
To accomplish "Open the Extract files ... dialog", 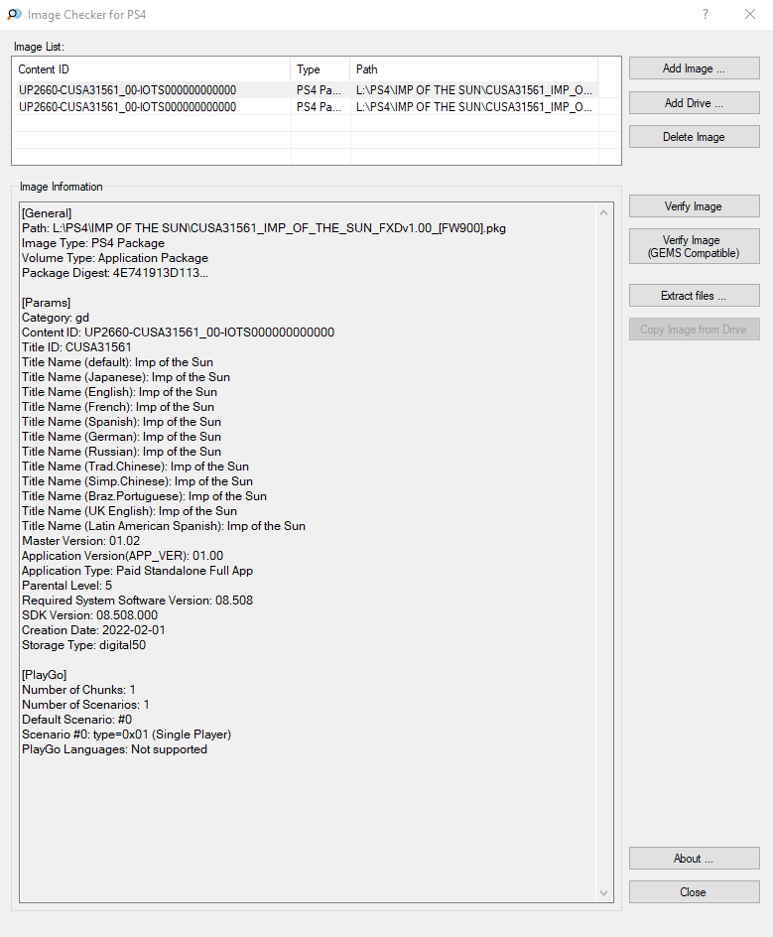I will pos(695,295).
